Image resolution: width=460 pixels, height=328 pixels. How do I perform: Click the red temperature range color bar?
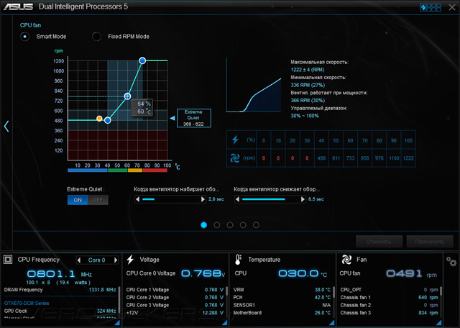click(x=155, y=170)
